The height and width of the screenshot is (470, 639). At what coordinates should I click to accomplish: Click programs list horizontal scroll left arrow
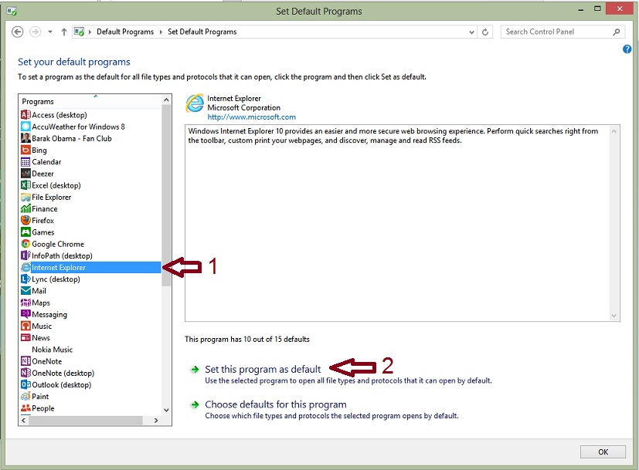coord(24,421)
